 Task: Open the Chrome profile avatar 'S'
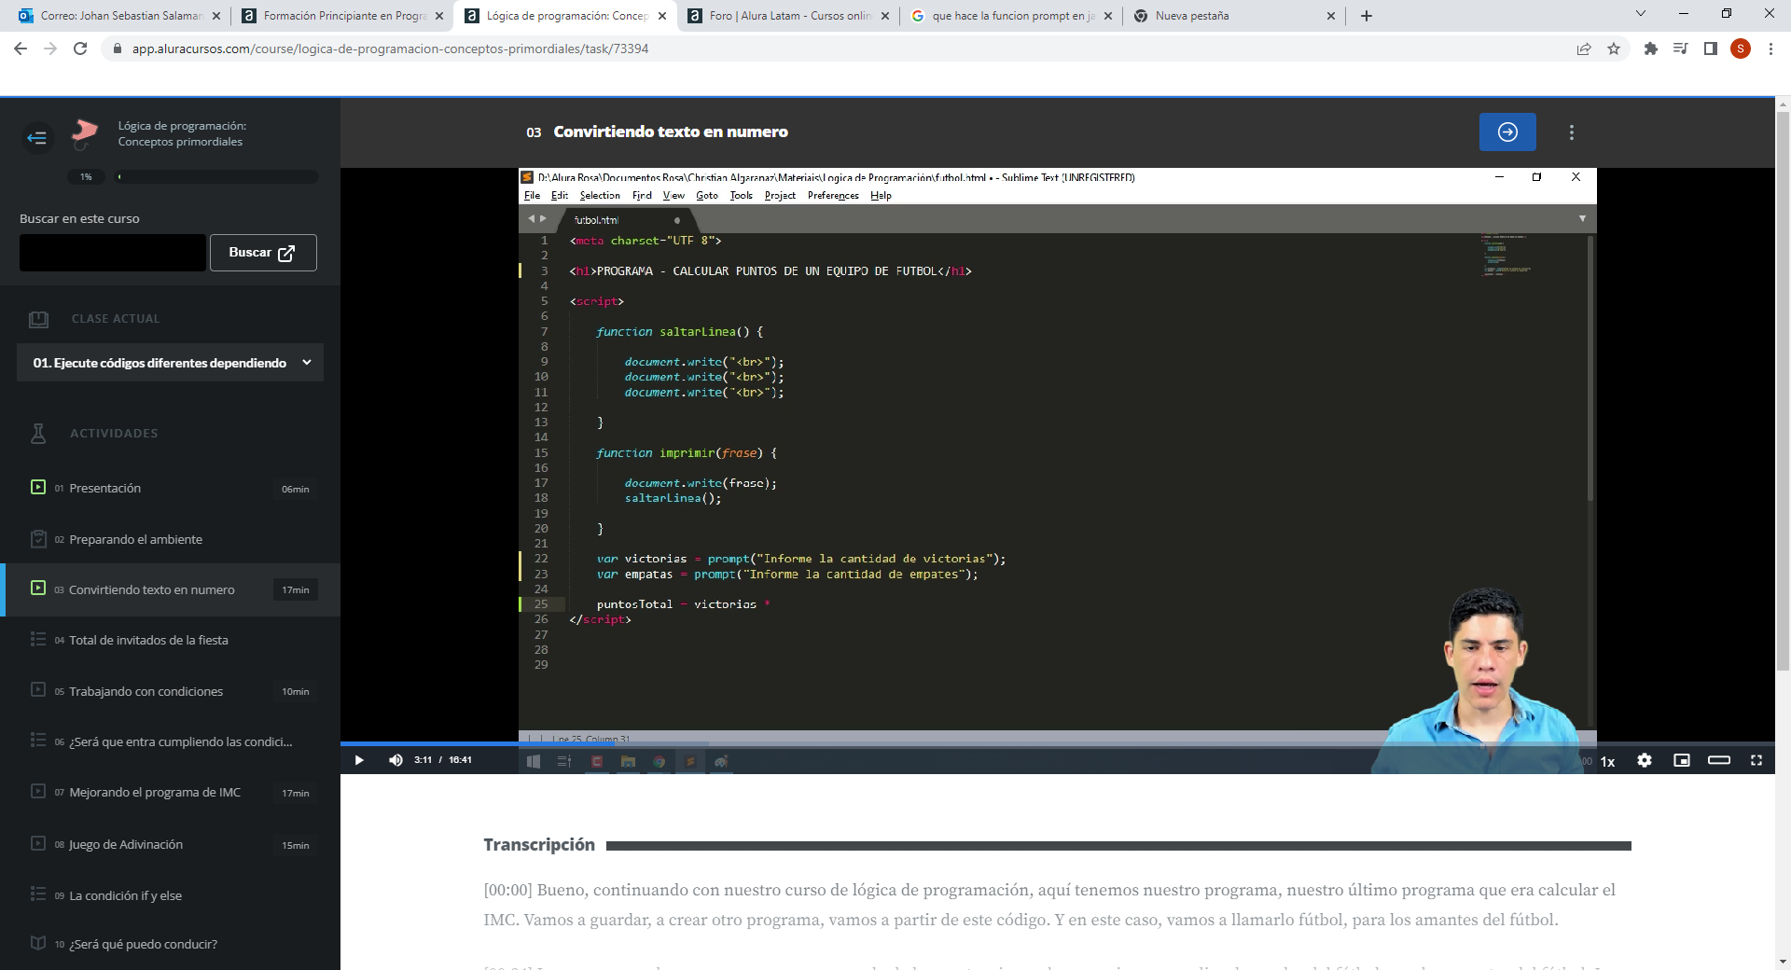(x=1741, y=48)
